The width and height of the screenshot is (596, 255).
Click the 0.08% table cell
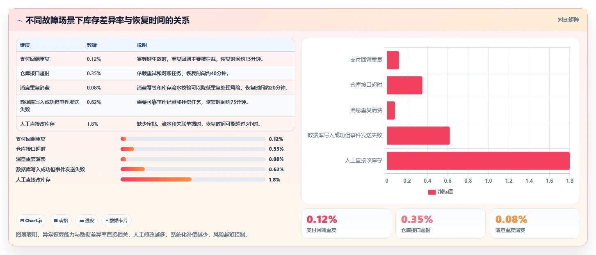pyautogui.click(x=94, y=87)
